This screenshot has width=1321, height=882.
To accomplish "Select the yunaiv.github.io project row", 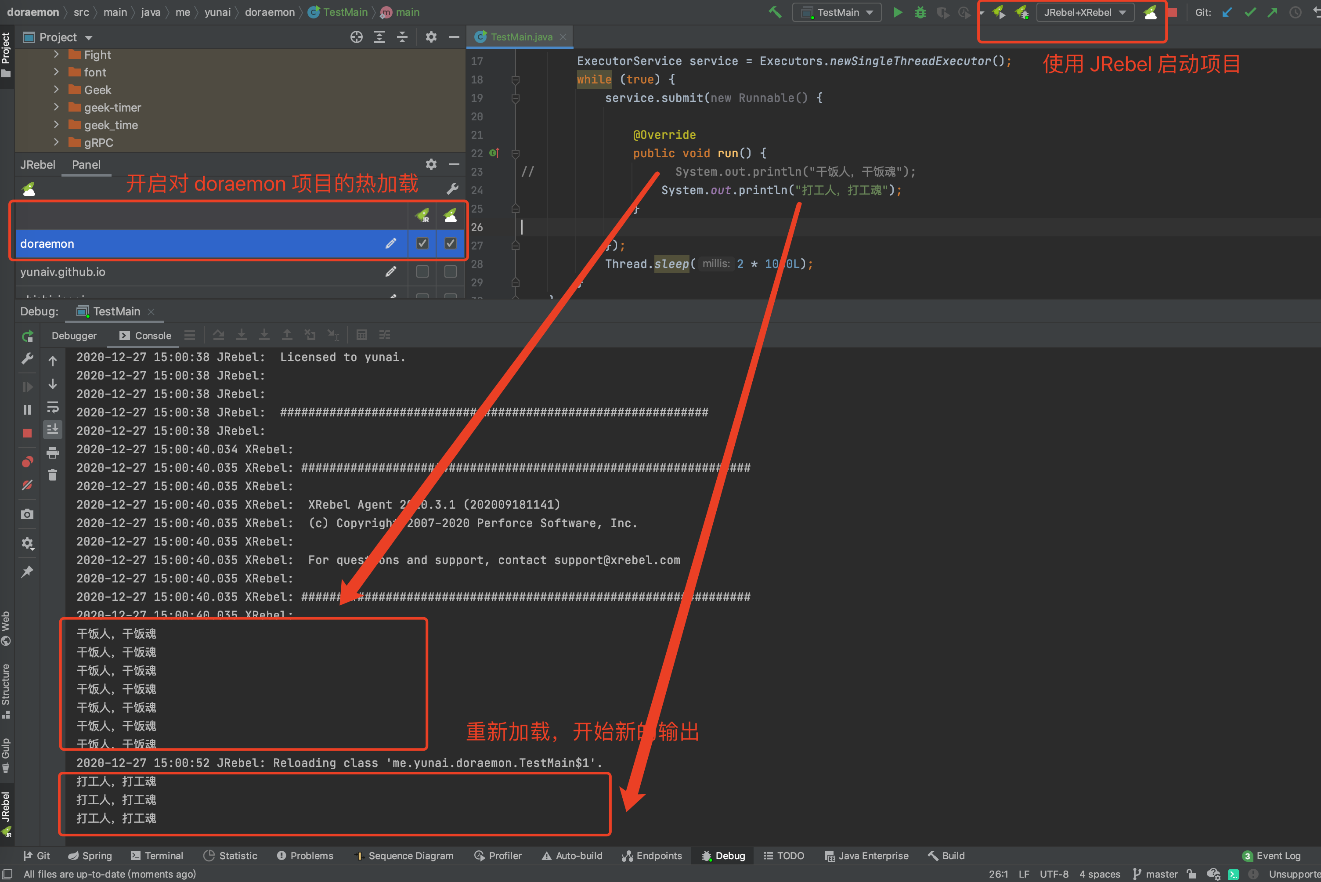I will point(62,272).
